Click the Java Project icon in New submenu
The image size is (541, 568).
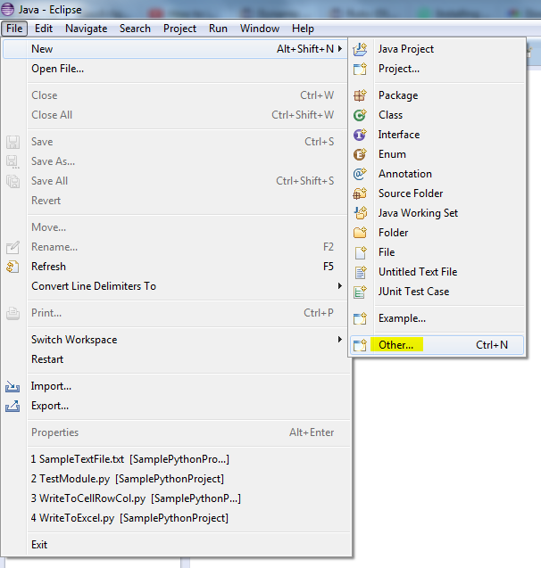360,49
